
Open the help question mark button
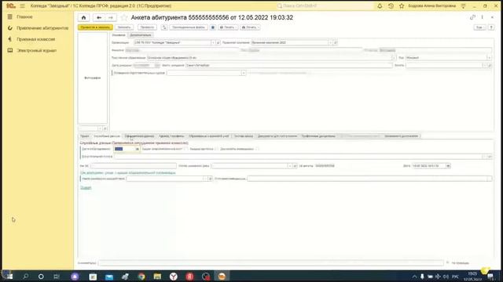point(491,27)
